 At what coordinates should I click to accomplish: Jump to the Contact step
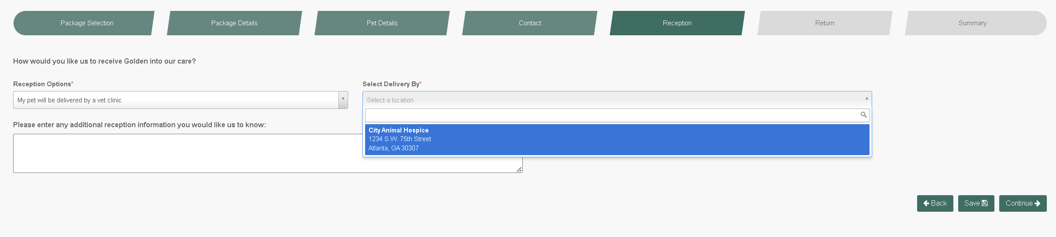click(530, 23)
